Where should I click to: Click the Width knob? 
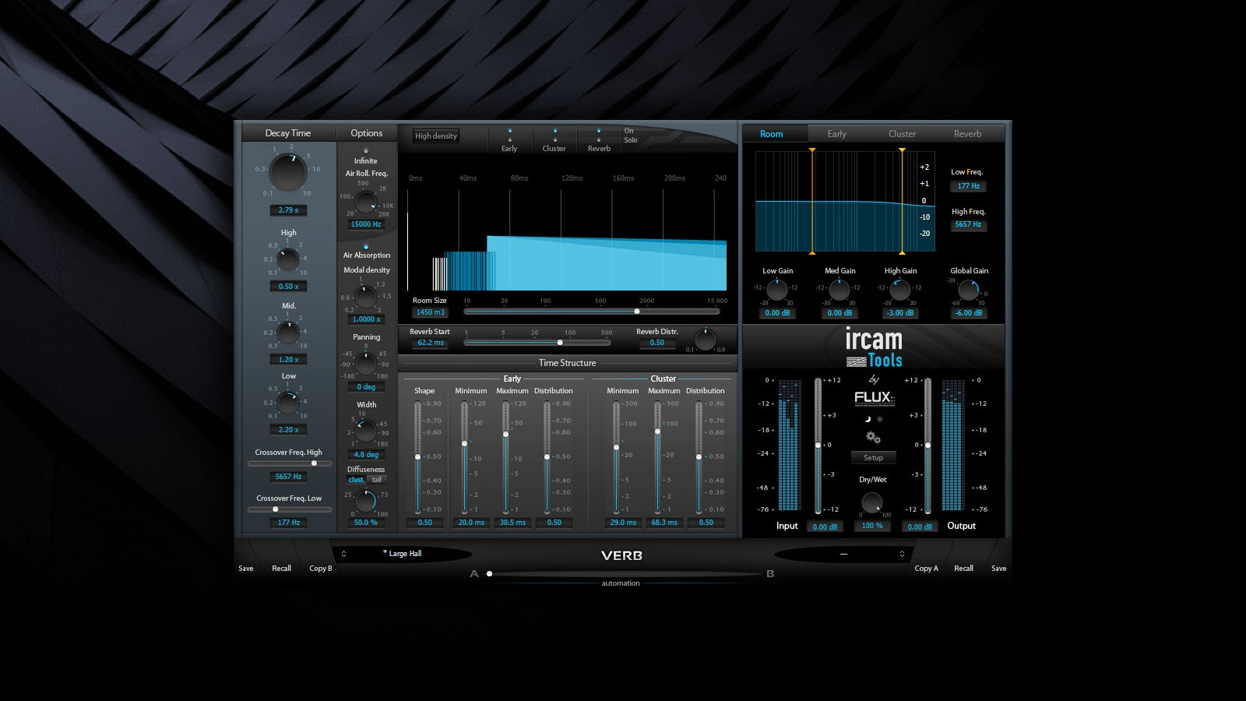tap(366, 430)
